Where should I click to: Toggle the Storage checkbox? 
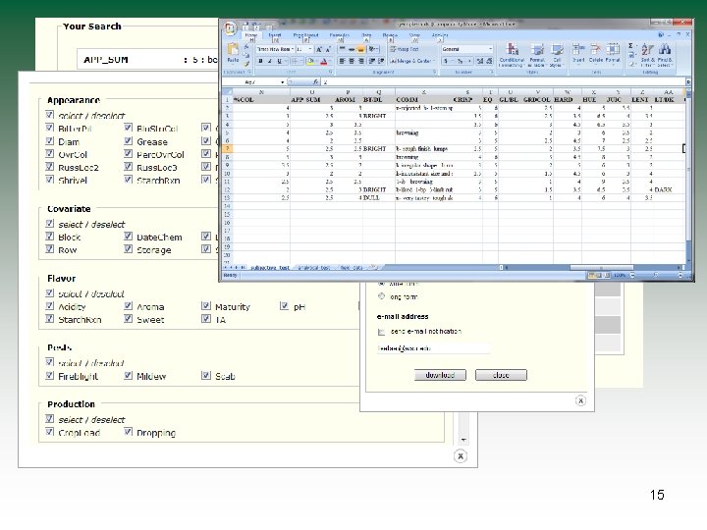tap(128, 248)
